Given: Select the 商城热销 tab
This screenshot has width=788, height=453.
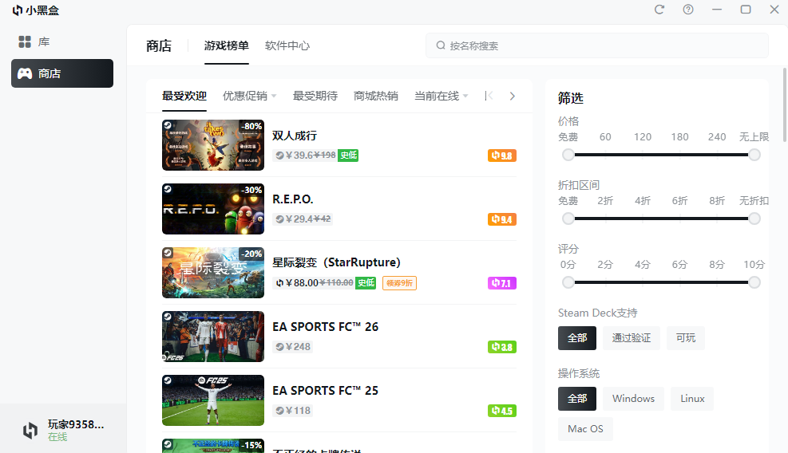Looking at the screenshot, I should coord(376,96).
